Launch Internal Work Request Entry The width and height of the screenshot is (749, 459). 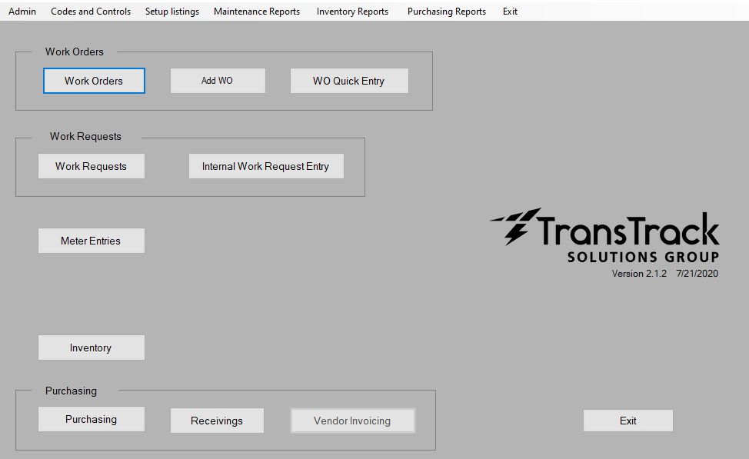pos(266,166)
